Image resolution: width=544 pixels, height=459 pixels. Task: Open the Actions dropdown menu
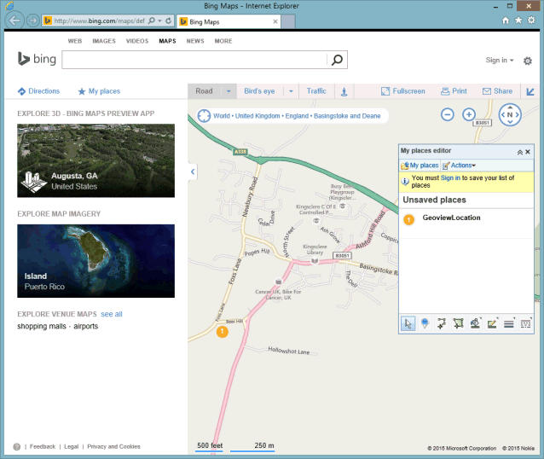[x=459, y=166]
